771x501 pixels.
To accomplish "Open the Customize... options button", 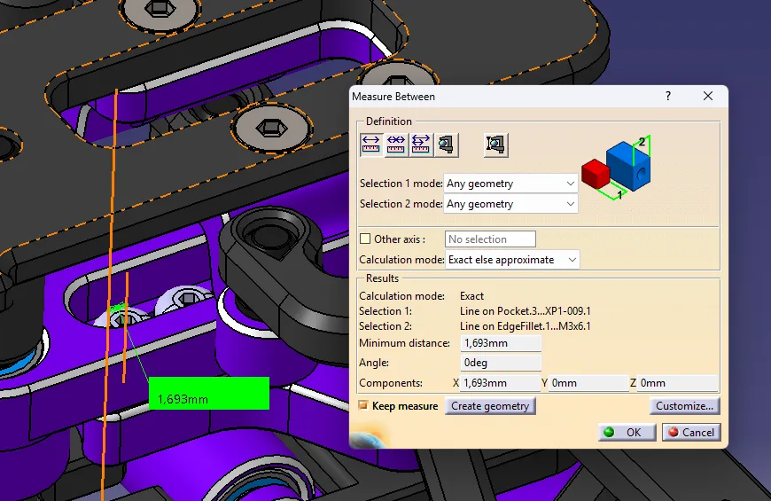I will [x=684, y=406].
